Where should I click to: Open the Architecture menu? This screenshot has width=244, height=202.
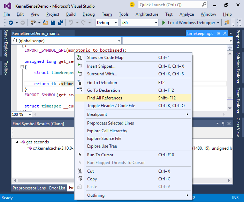click(x=147, y=14)
